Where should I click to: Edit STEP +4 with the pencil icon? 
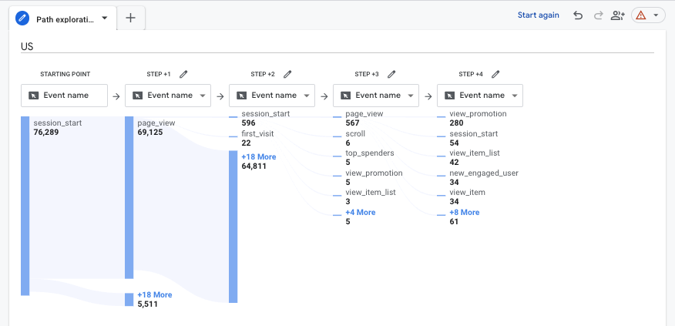point(495,74)
